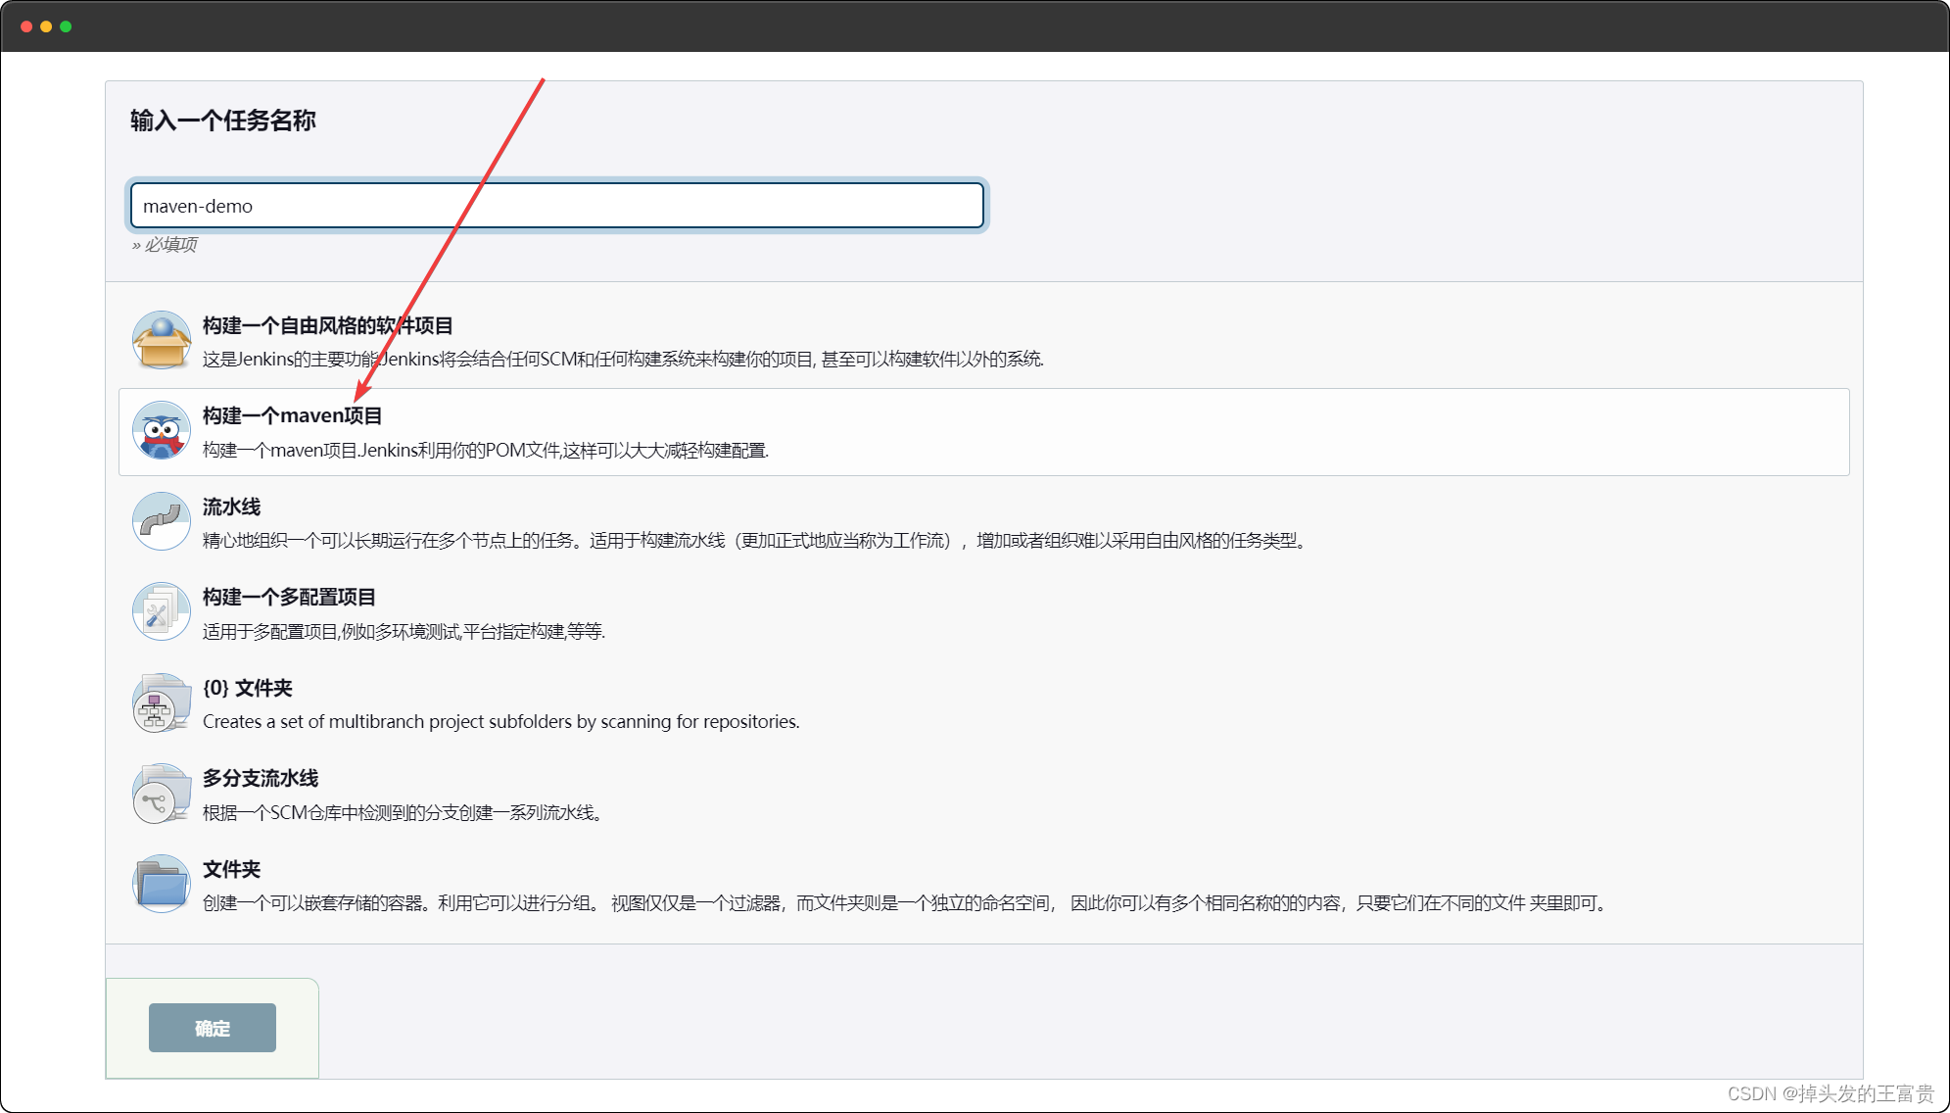This screenshot has height=1113, width=1950.
Task: Click the multi-configuration project icon
Action: [x=162, y=612]
